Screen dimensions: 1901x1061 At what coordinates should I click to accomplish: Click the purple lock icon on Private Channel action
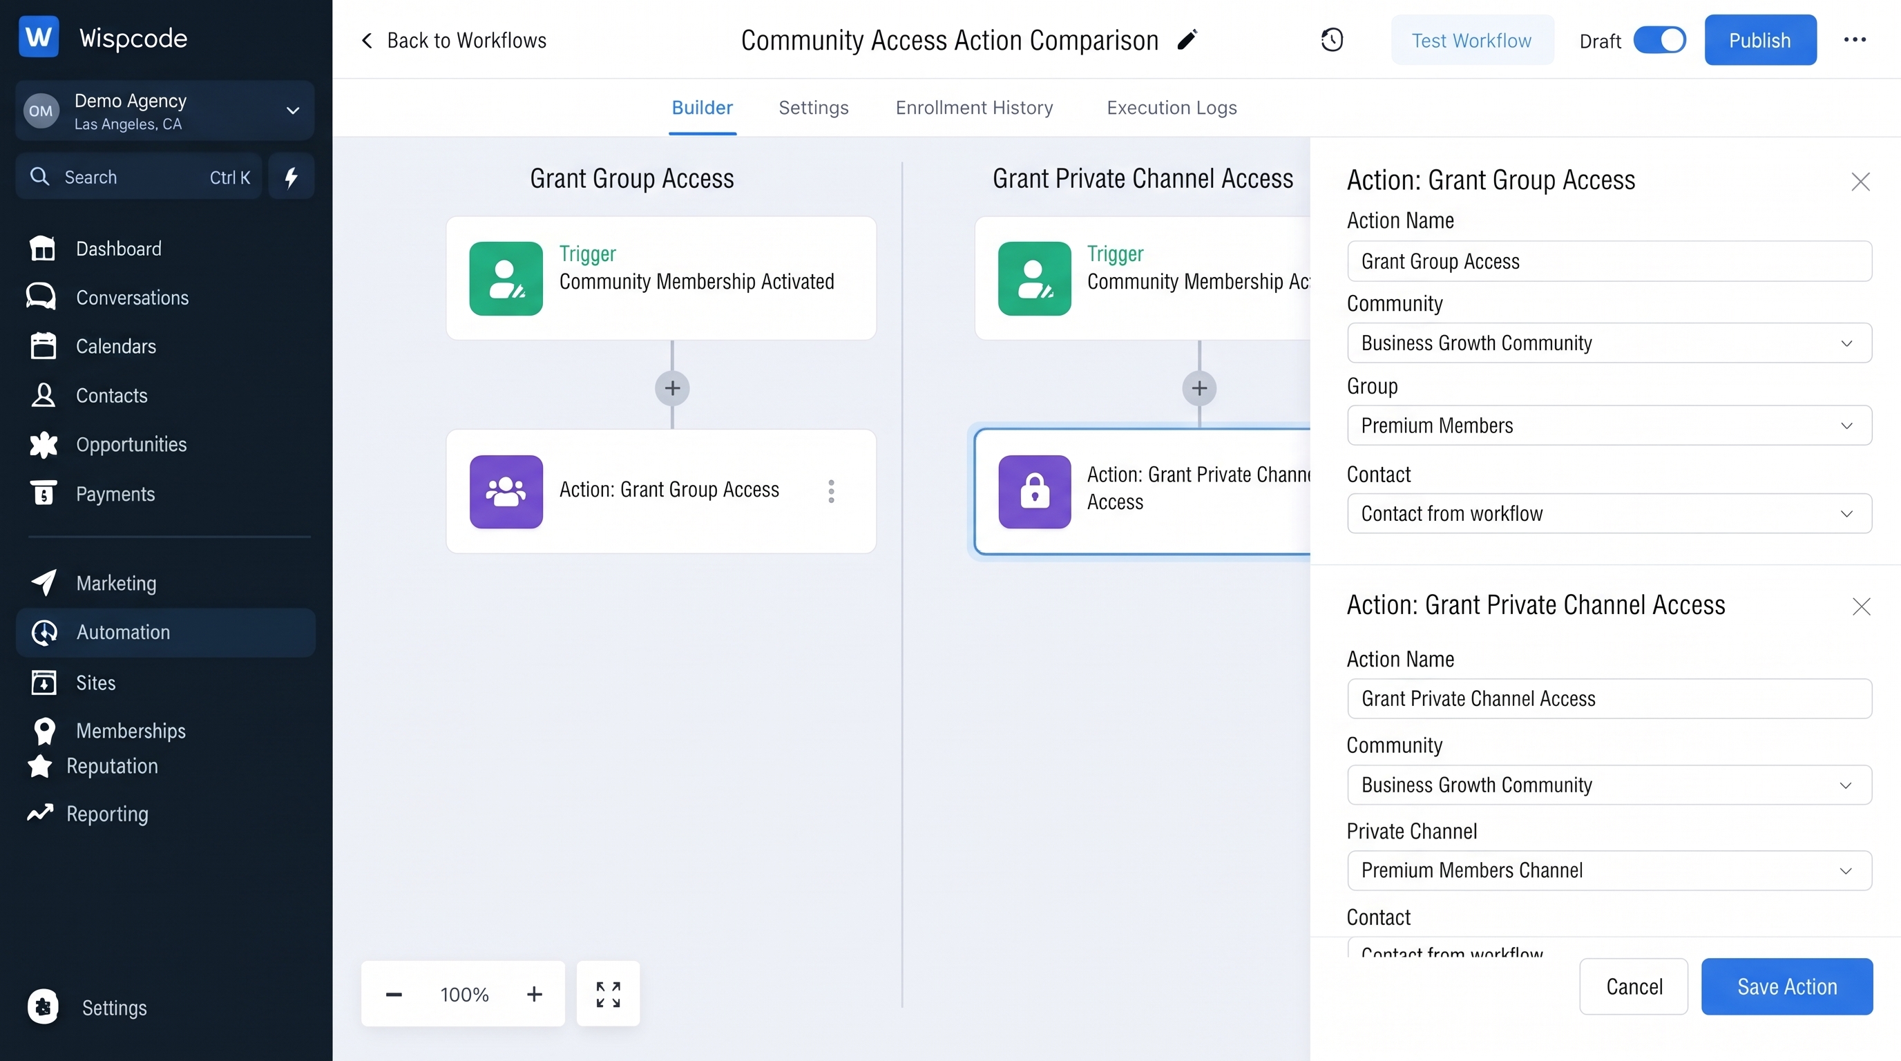[1035, 491]
